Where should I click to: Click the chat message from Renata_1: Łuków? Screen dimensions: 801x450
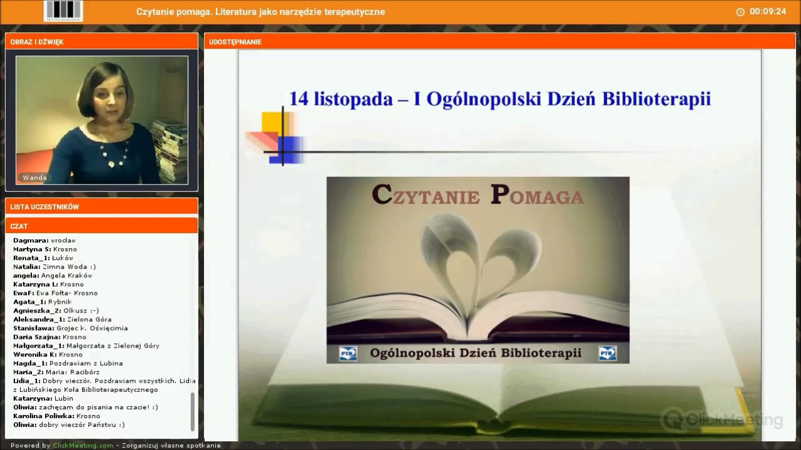click(x=43, y=257)
